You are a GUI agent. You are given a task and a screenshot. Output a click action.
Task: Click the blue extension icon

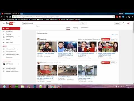pos(123,17)
